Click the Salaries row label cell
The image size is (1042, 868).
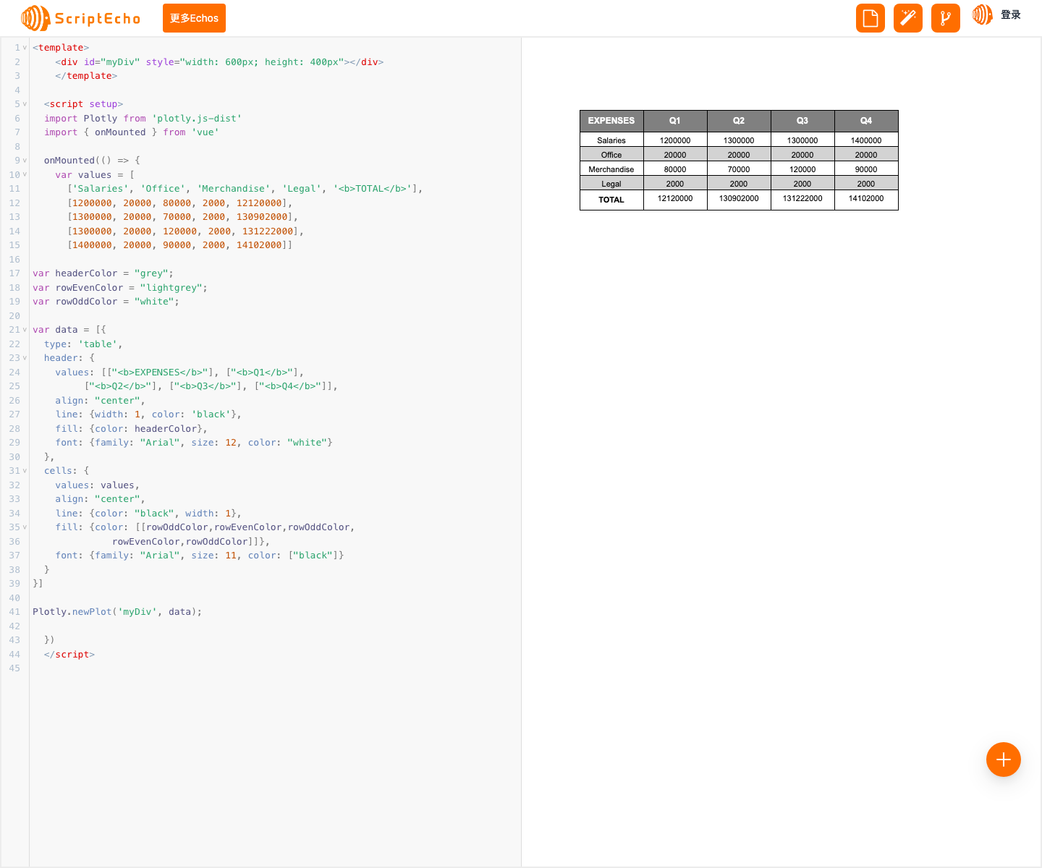click(611, 140)
